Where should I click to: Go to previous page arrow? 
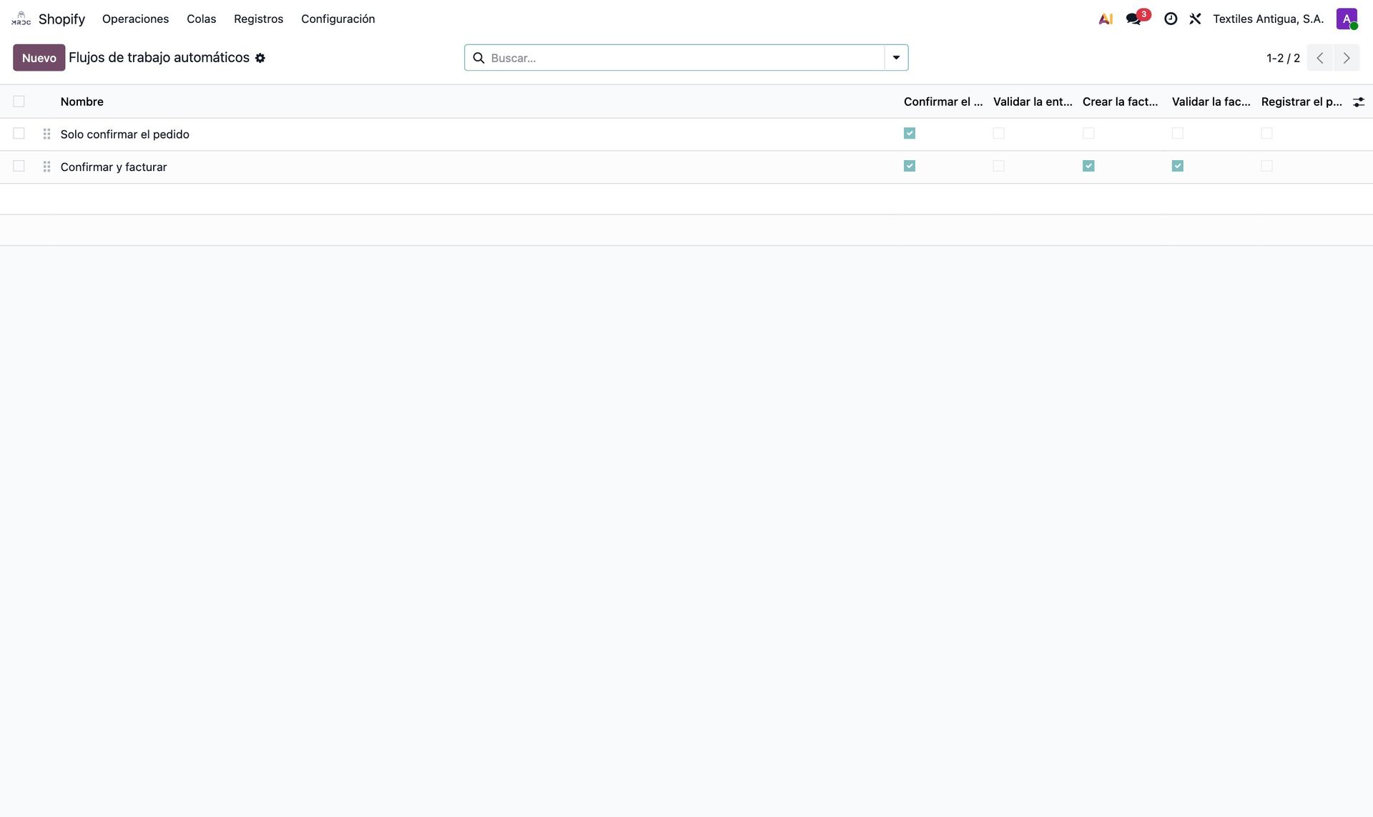[1320, 58]
